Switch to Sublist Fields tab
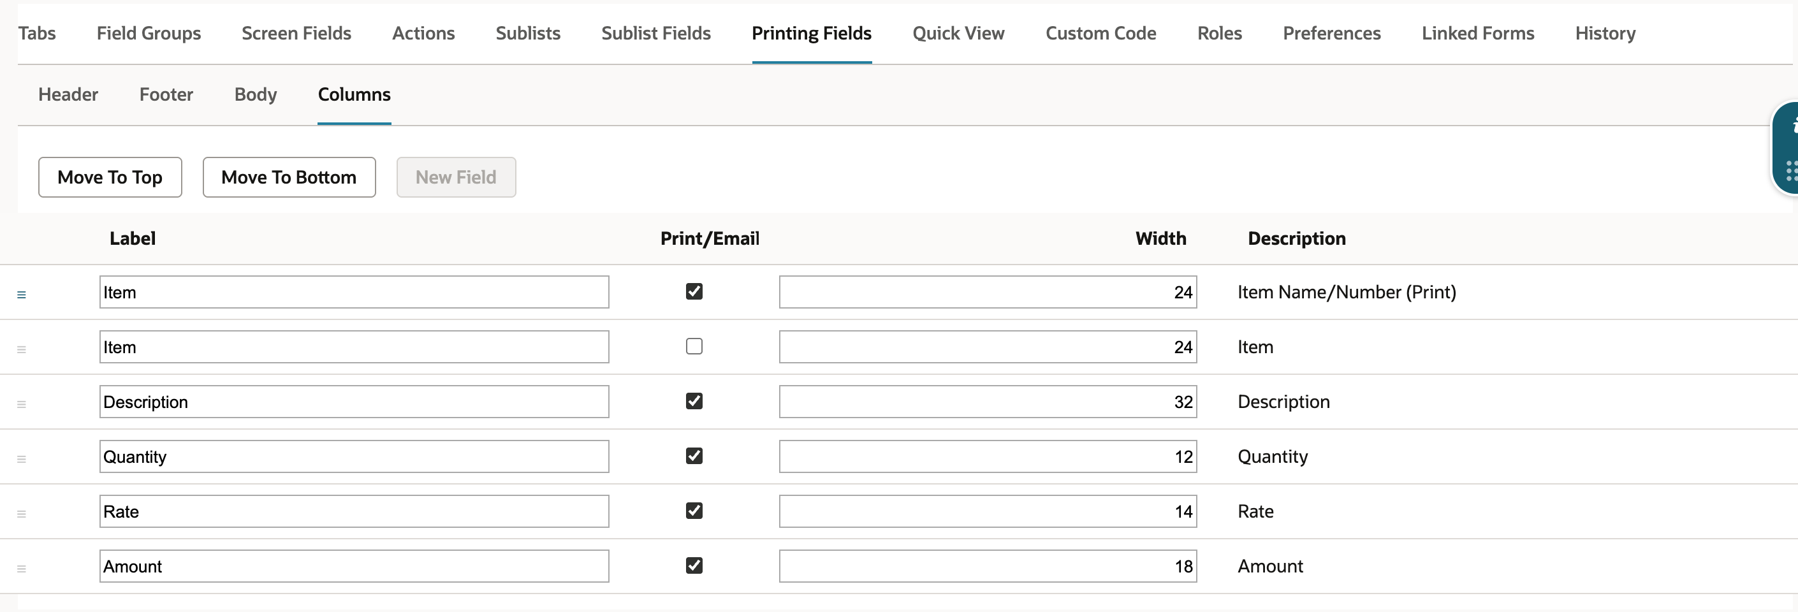The image size is (1798, 612). (x=655, y=33)
